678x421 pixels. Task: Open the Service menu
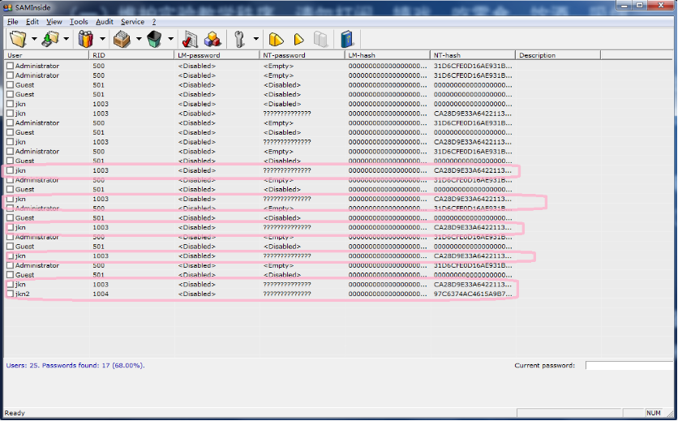pyautogui.click(x=132, y=22)
